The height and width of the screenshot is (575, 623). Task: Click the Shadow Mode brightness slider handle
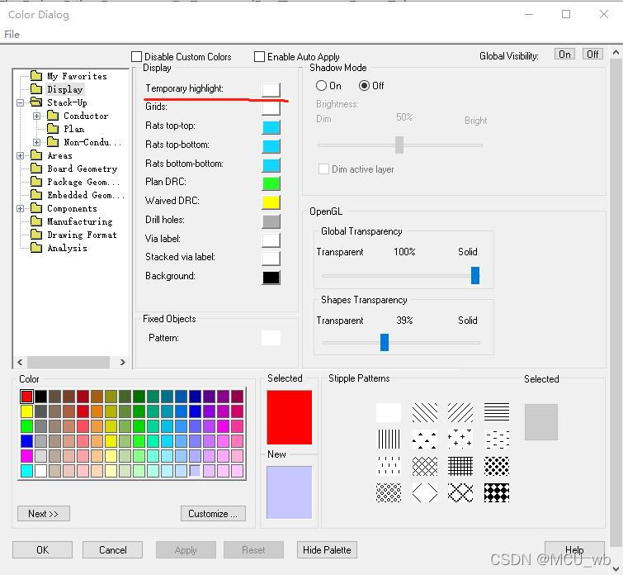coord(399,145)
